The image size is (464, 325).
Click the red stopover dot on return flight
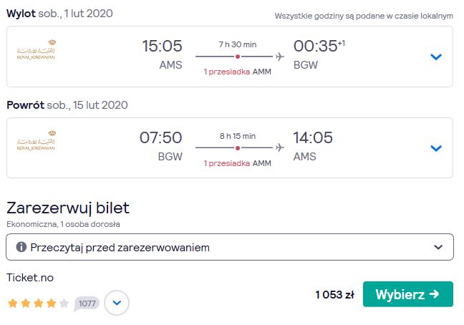pos(238,148)
